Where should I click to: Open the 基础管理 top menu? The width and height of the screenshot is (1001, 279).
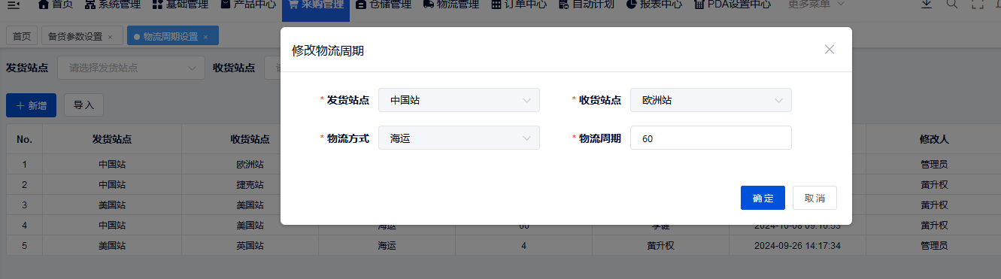tap(180, 5)
